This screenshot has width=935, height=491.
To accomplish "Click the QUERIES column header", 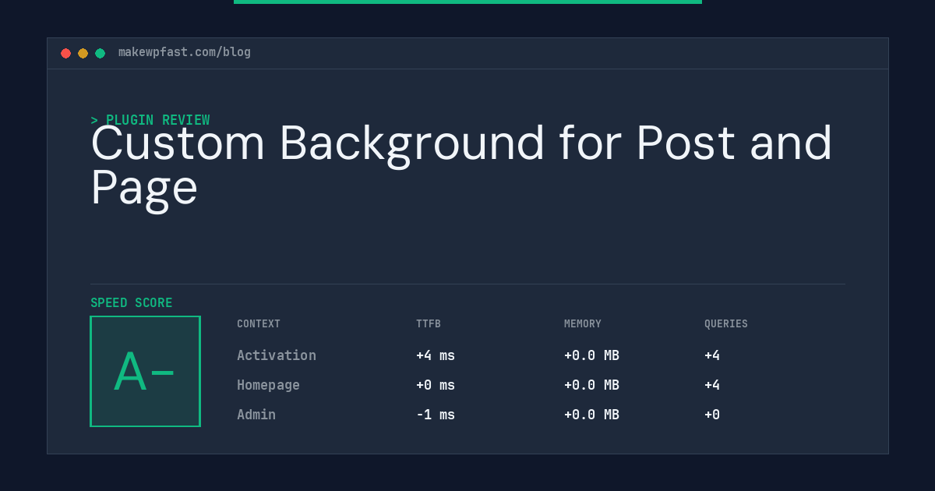I will point(726,324).
